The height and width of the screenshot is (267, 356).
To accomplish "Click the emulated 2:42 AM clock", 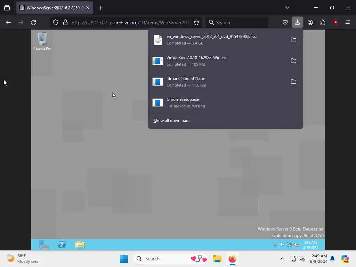I will click(310, 245).
